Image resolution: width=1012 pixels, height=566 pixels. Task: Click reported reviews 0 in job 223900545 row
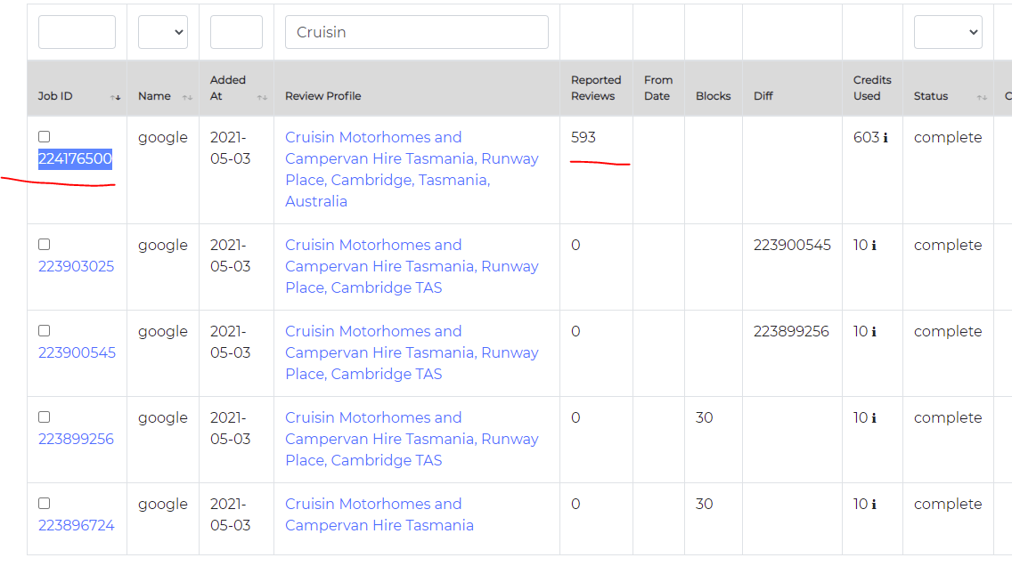[575, 331]
